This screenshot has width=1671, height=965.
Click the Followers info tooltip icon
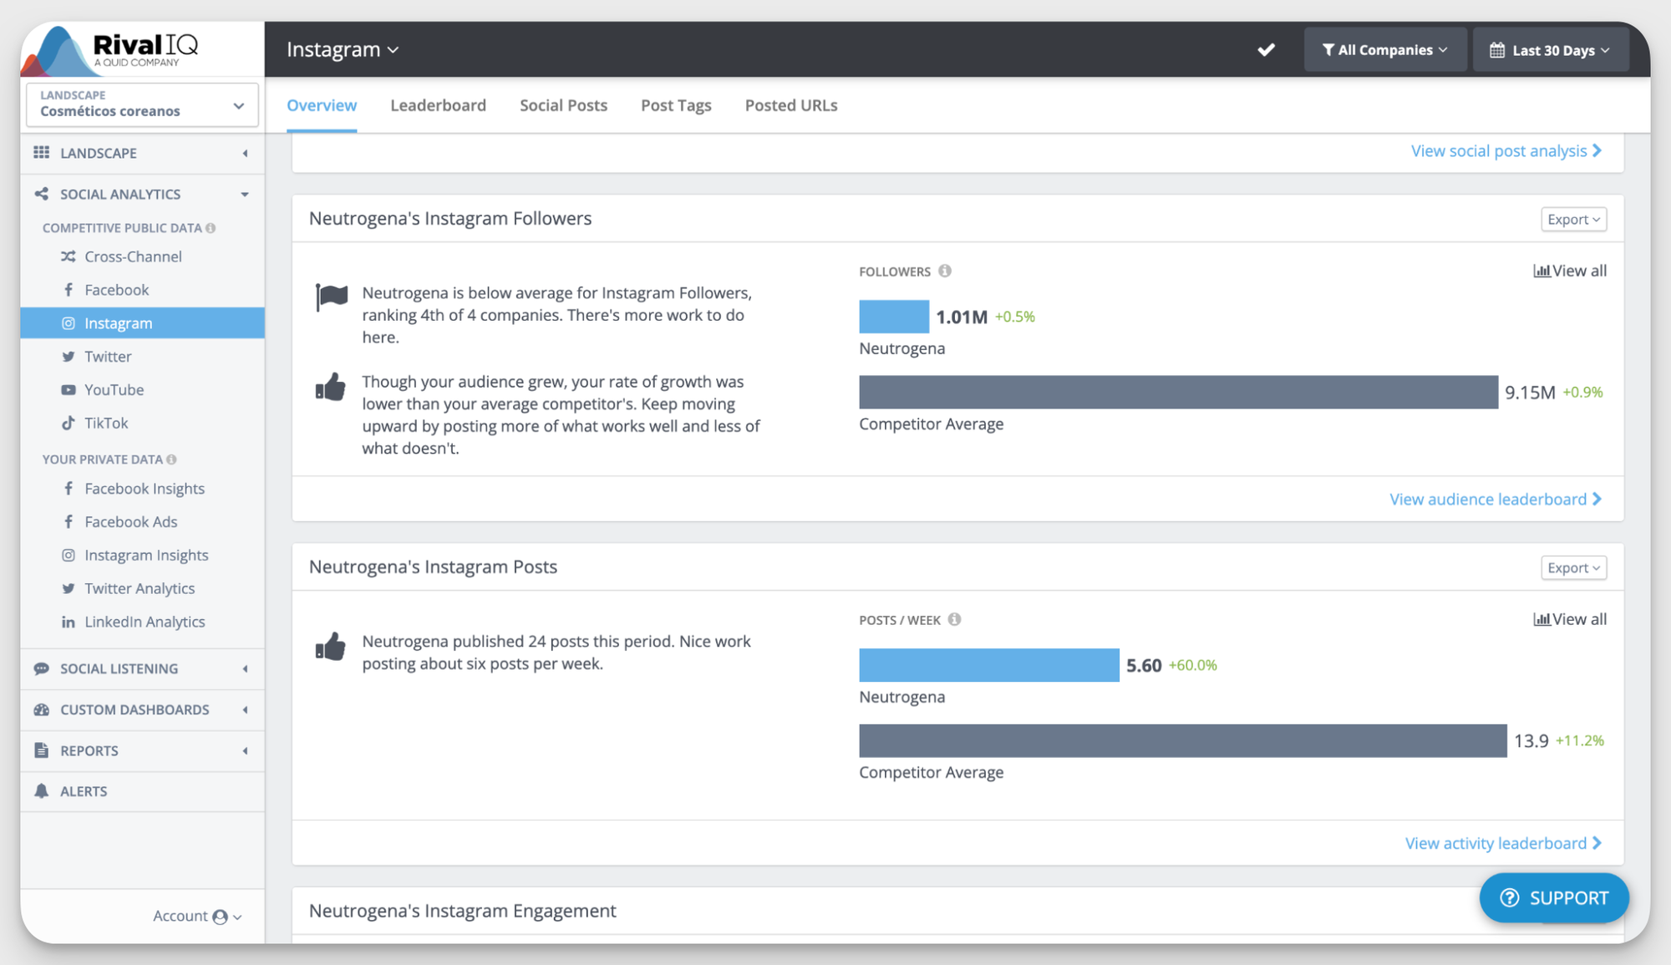click(945, 271)
